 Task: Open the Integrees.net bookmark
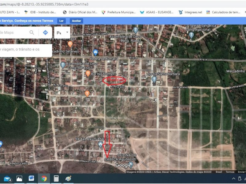[x=190, y=12]
